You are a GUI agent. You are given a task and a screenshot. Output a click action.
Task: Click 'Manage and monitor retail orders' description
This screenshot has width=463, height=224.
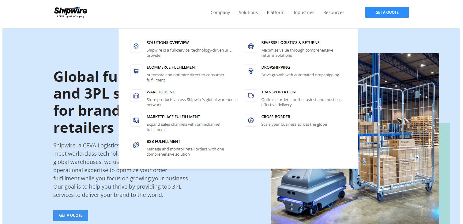point(185,152)
